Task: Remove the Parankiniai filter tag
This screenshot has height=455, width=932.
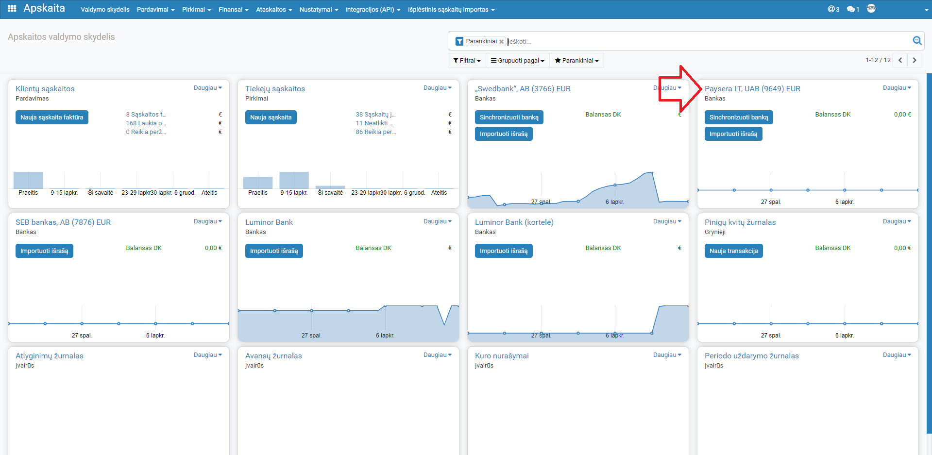Action: pos(501,42)
